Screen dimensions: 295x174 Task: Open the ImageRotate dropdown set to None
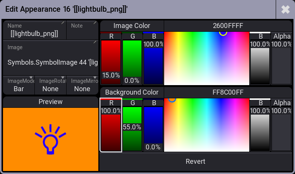click(x=50, y=85)
